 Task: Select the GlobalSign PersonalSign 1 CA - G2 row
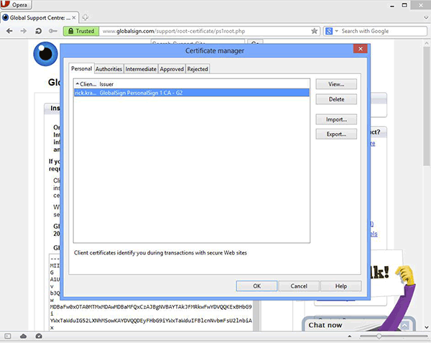192,93
